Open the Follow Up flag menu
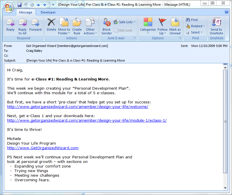 162,26
